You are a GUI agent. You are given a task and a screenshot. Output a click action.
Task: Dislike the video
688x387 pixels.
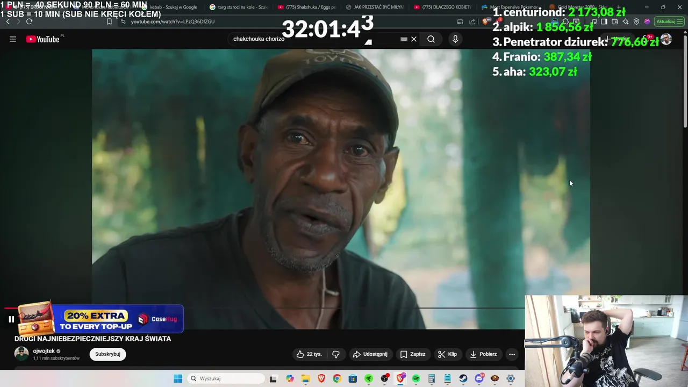336,354
